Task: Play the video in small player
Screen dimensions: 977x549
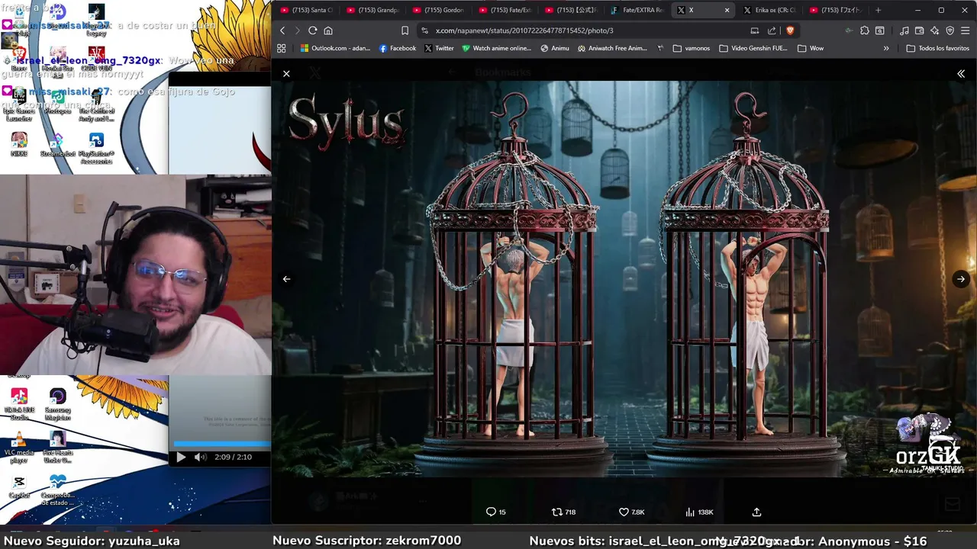Action: point(181,457)
